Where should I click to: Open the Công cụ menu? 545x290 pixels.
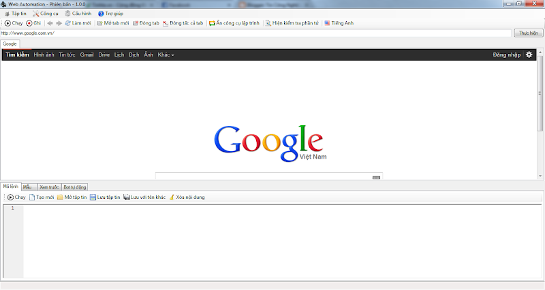(x=46, y=14)
